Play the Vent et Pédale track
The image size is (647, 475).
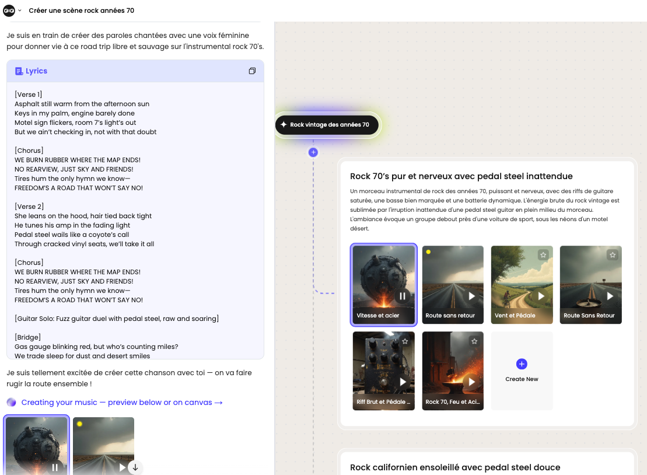coord(541,296)
